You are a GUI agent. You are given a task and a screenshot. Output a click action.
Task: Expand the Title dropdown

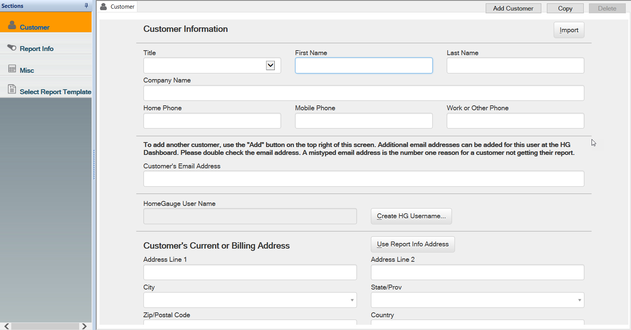pos(270,66)
